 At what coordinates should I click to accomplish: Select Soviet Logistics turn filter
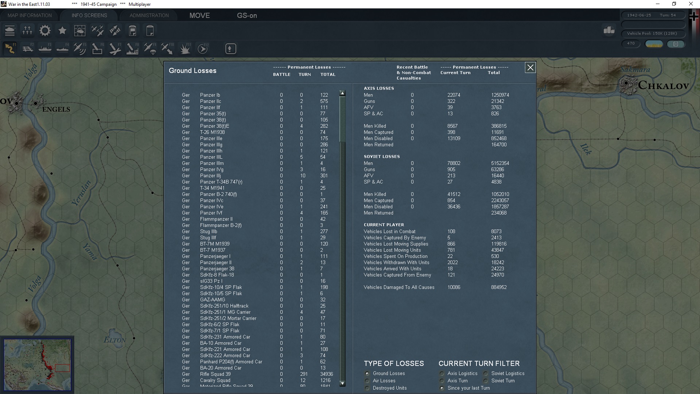(x=486, y=374)
